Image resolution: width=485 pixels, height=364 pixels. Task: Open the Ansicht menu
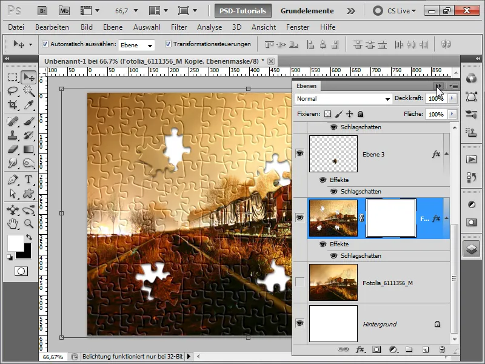pyautogui.click(x=264, y=27)
